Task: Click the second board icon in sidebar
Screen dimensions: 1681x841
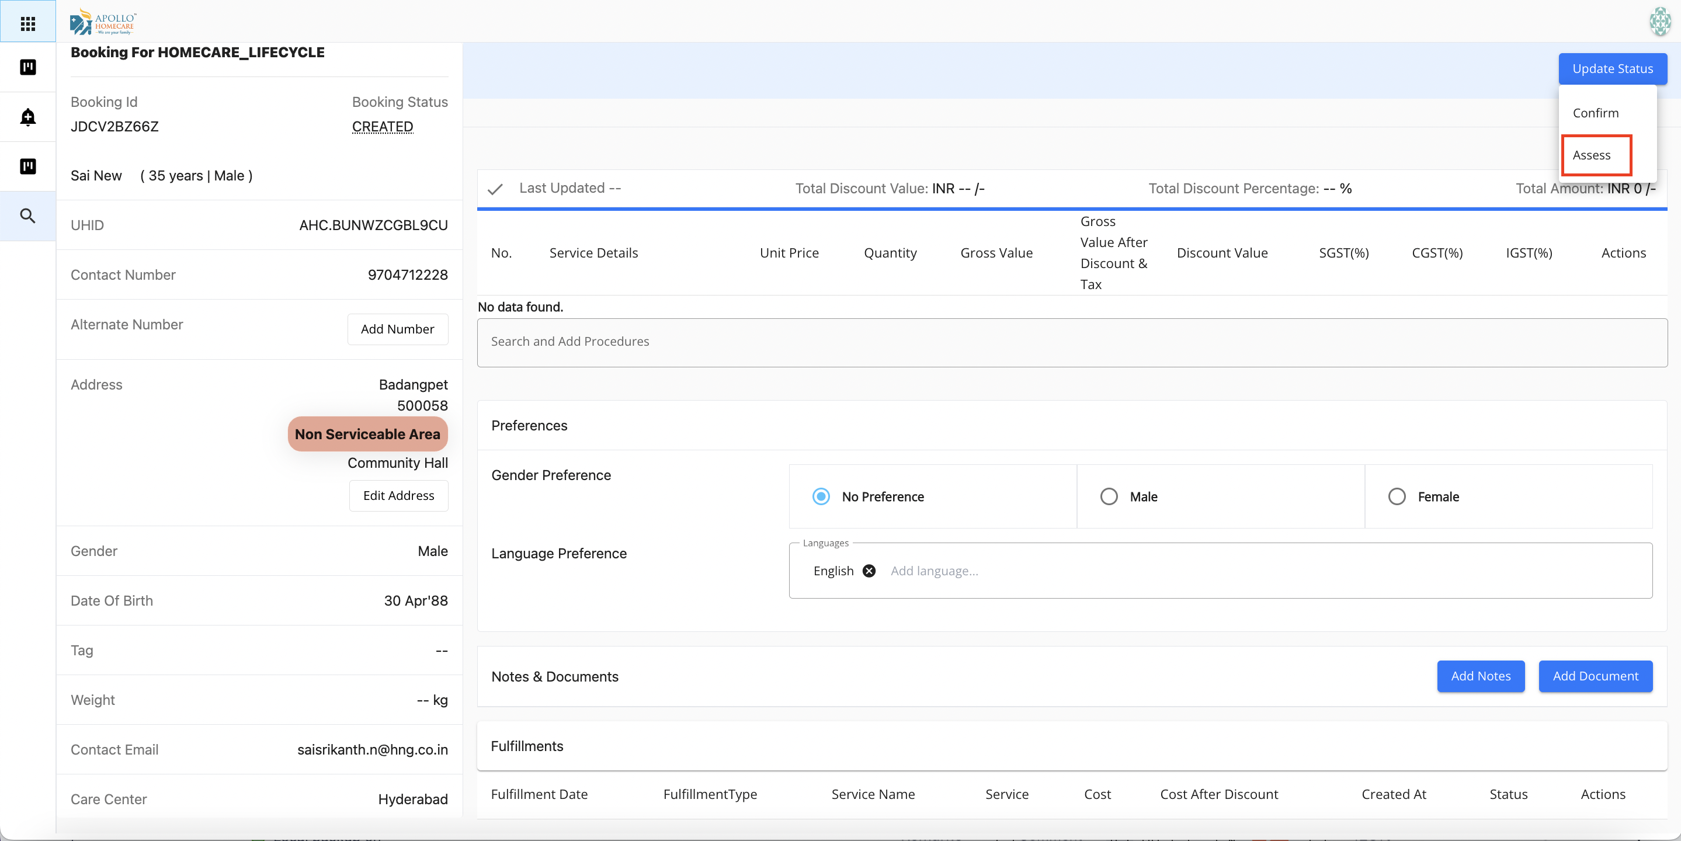Action: [x=27, y=166]
